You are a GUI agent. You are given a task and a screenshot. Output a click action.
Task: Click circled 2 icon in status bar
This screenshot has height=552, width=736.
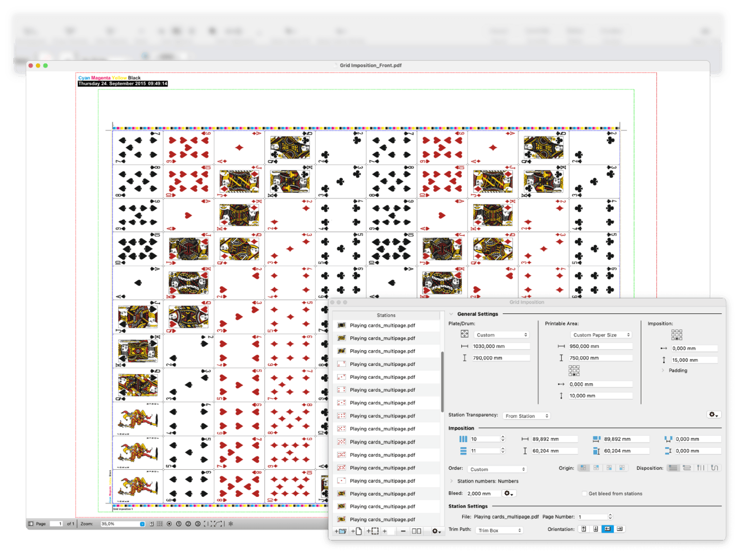click(x=188, y=524)
